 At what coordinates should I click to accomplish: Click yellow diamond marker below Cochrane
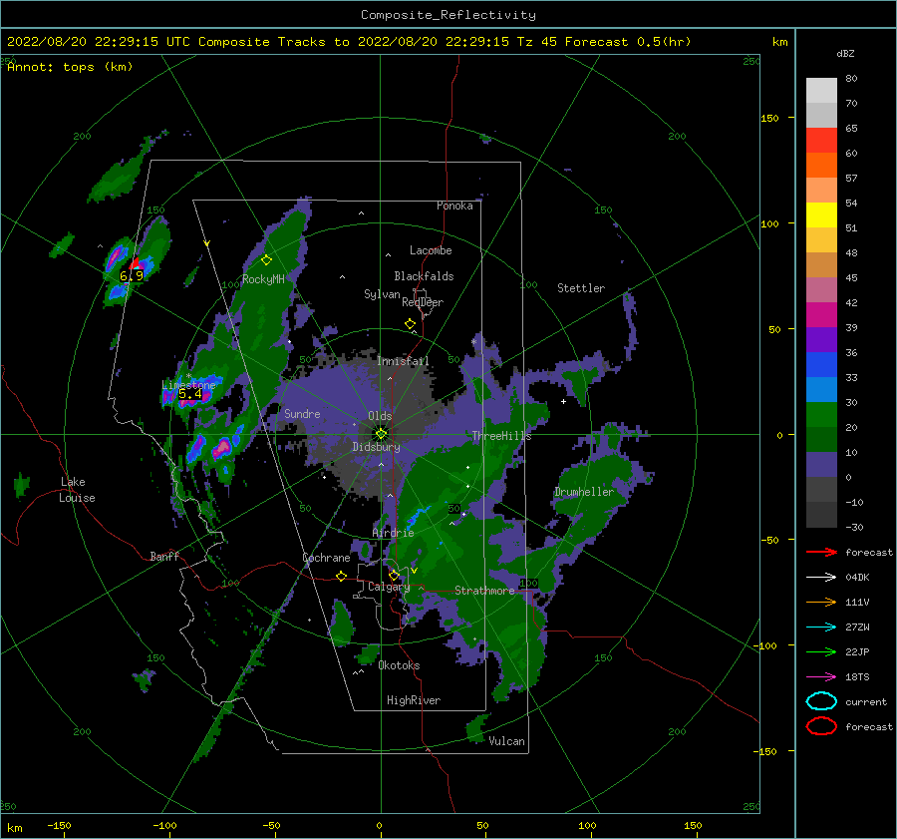[341, 577]
